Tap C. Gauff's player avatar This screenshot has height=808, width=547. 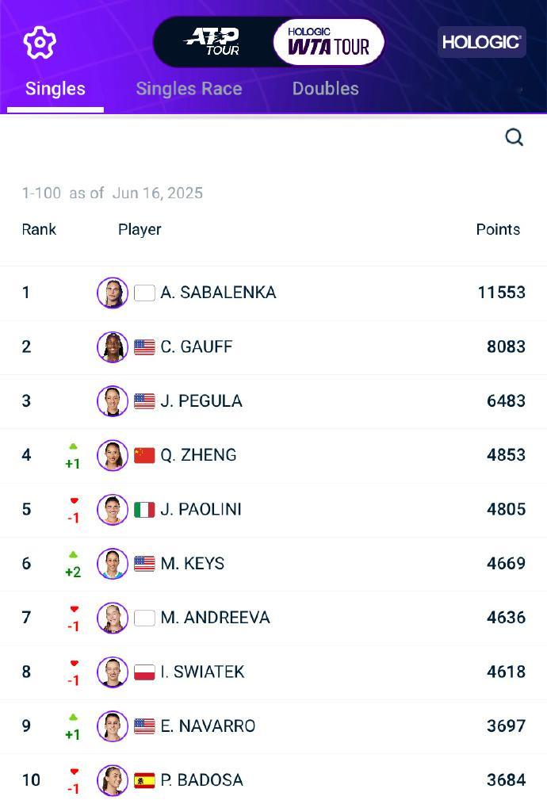113,347
